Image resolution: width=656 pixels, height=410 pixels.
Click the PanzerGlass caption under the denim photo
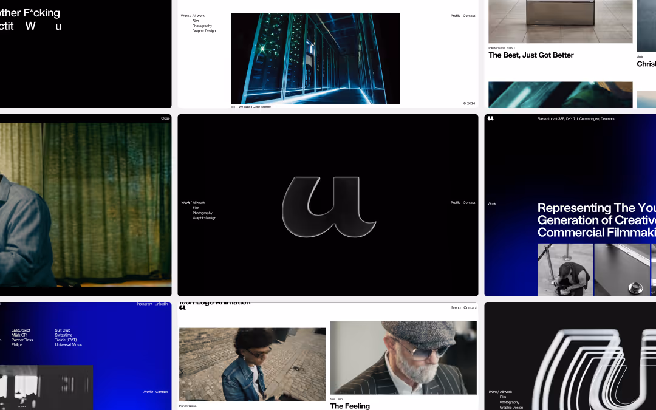(188, 406)
